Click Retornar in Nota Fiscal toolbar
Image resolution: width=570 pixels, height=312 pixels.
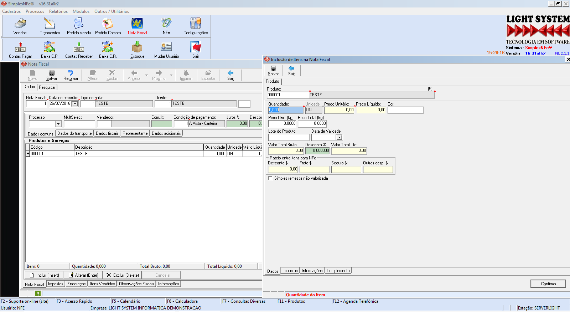71,75
